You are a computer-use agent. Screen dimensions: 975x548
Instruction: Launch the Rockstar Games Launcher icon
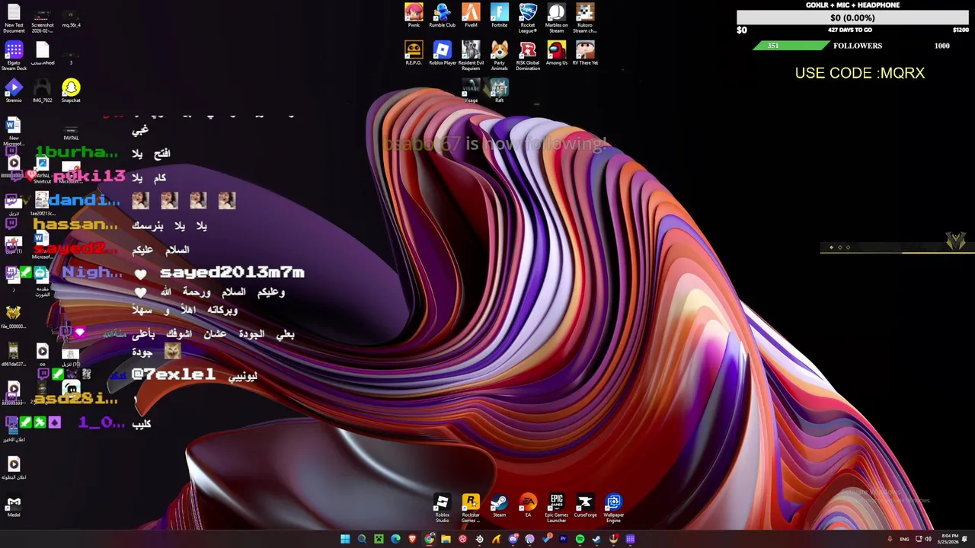(x=471, y=508)
